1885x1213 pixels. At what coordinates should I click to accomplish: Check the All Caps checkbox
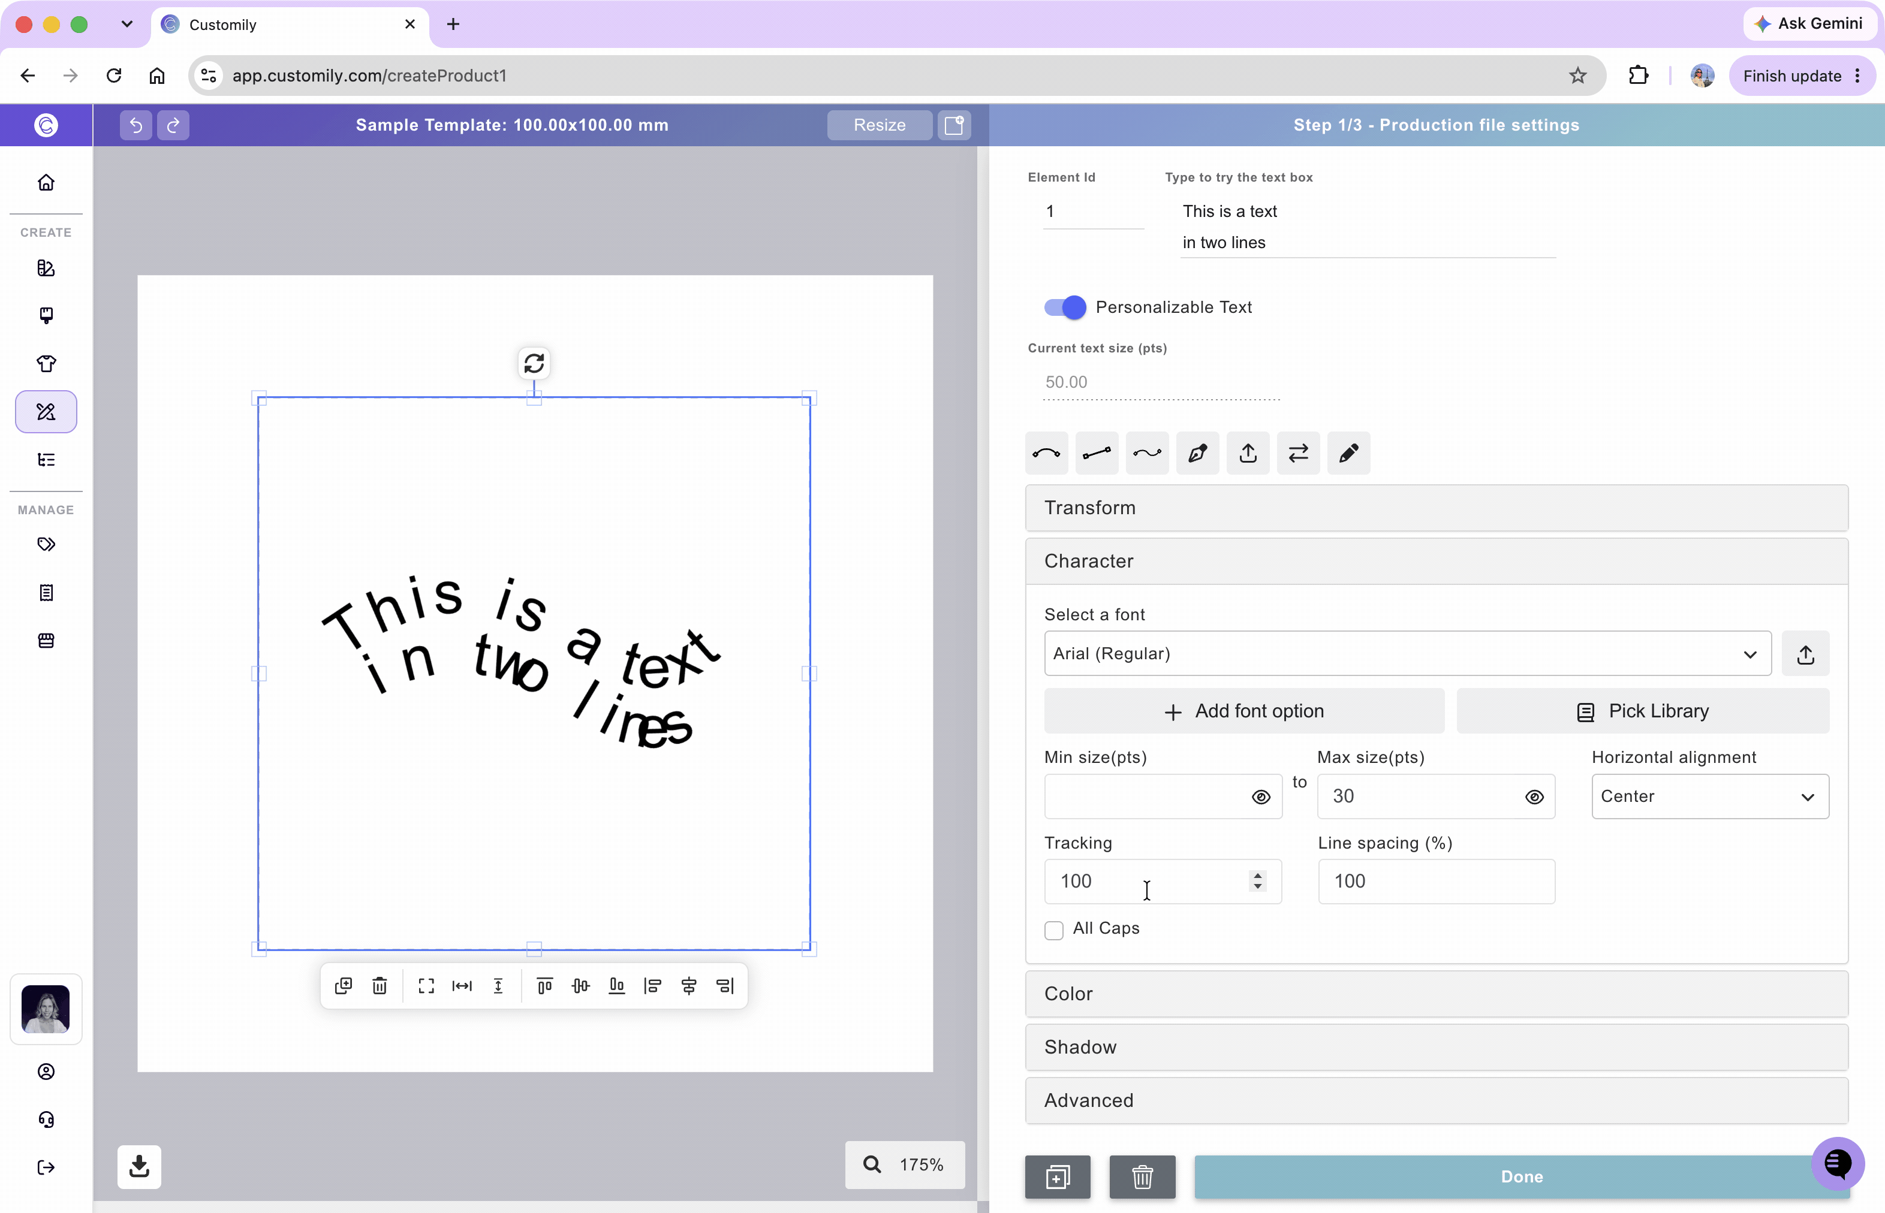pyautogui.click(x=1053, y=930)
